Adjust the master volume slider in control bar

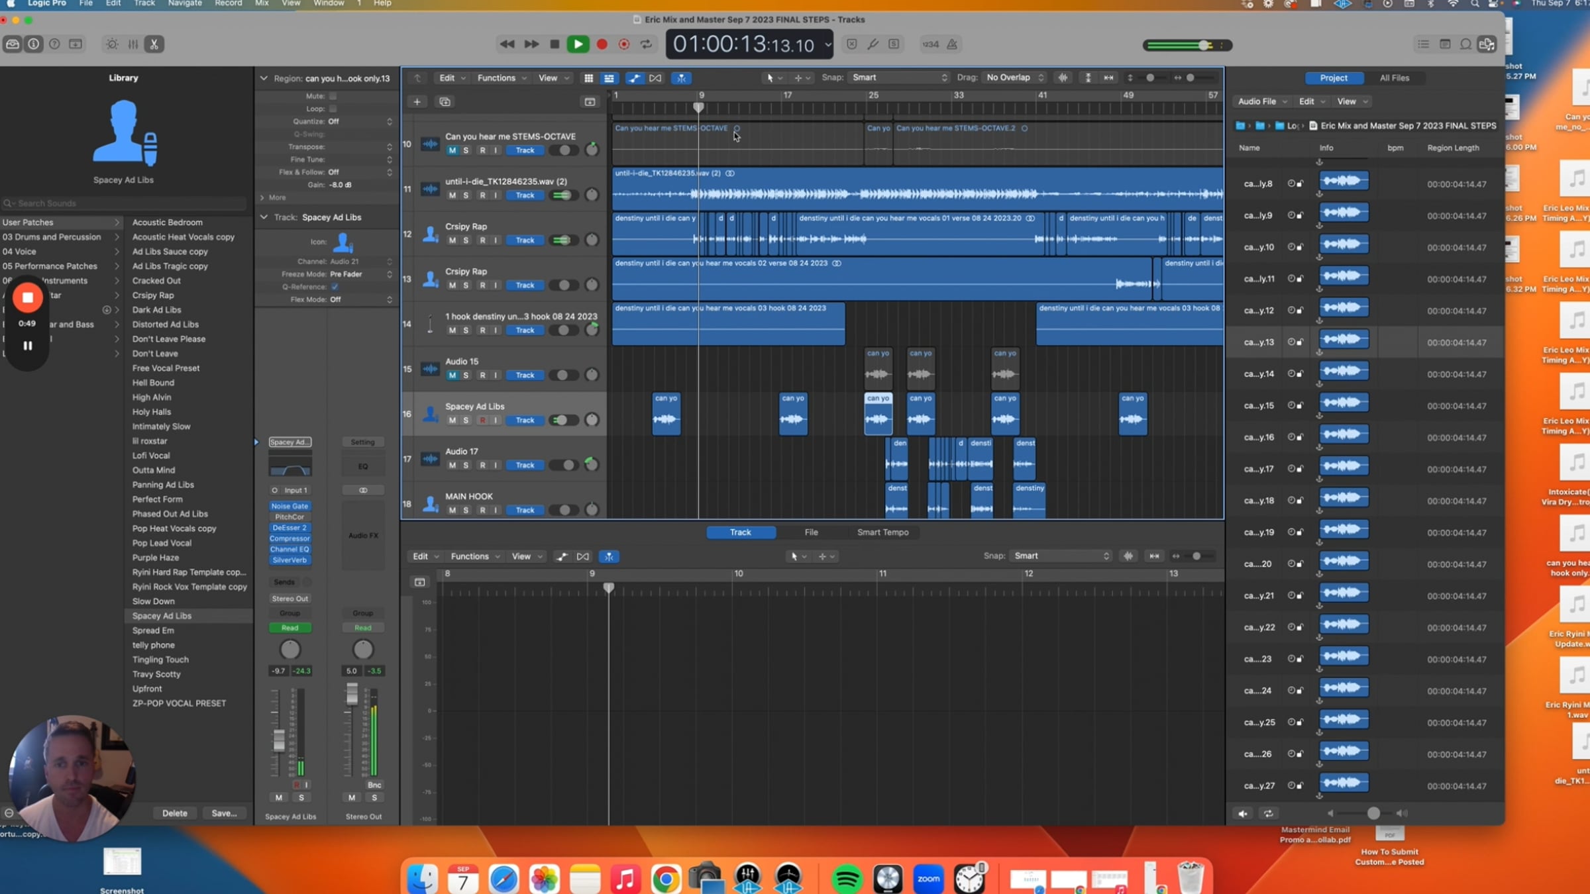pyautogui.click(x=1203, y=45)
